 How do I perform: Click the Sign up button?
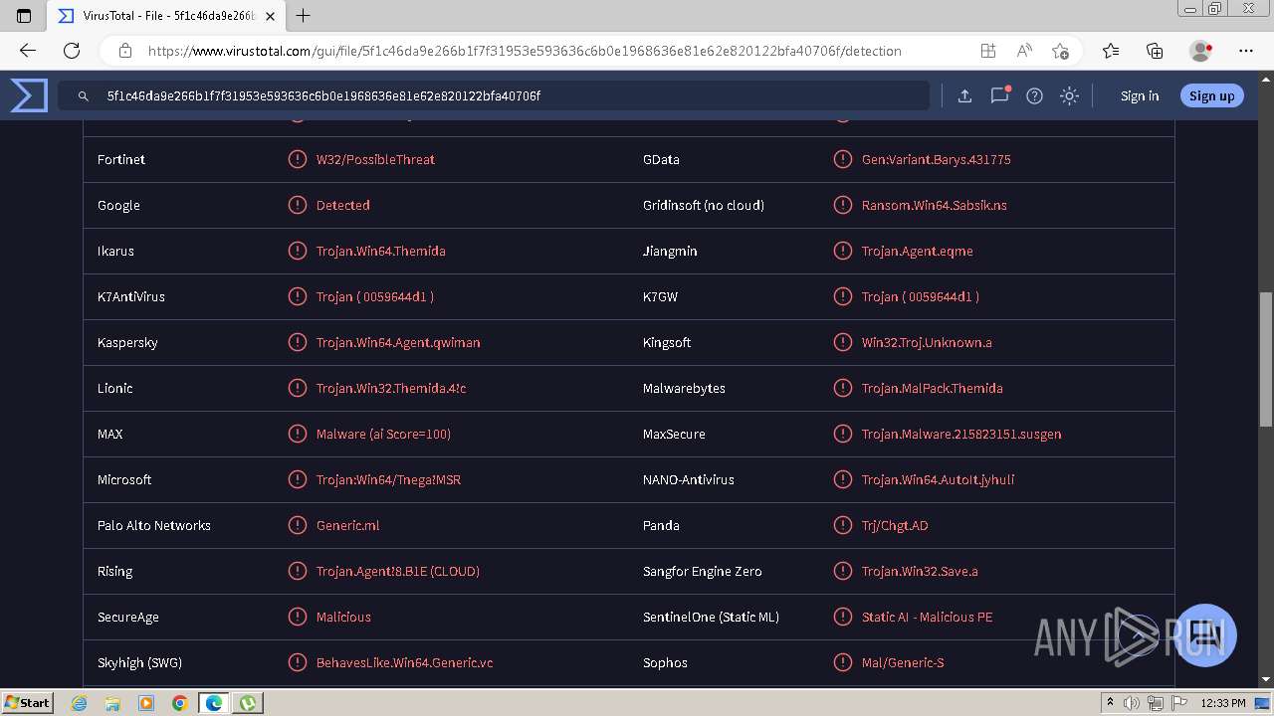tap(1211, 95)
